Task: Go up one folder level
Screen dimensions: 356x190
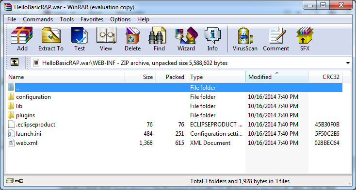Action: (x=15, y=62)
